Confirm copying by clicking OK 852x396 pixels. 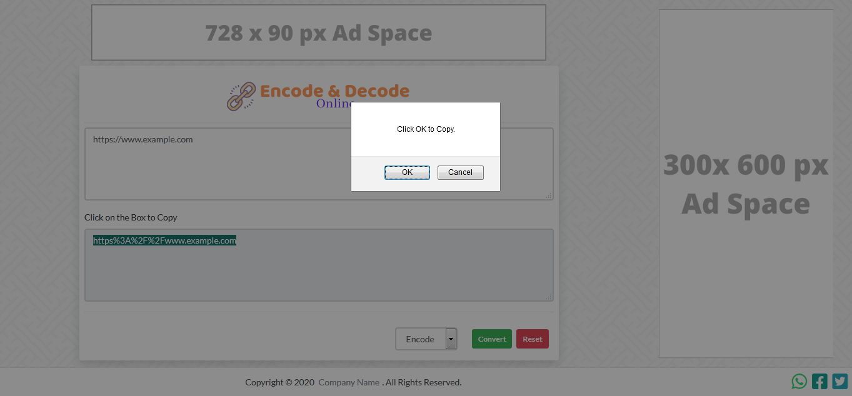[x=407, y=172]
